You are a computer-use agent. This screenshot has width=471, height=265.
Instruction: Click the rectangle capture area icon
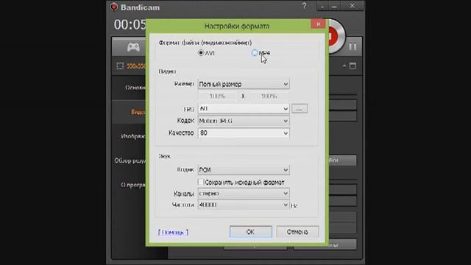tap(120, 66)
